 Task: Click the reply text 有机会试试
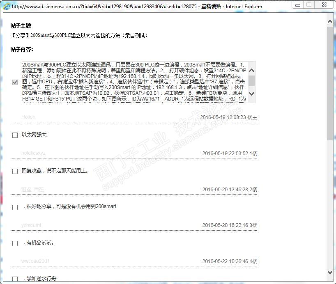tap(39, 243)
